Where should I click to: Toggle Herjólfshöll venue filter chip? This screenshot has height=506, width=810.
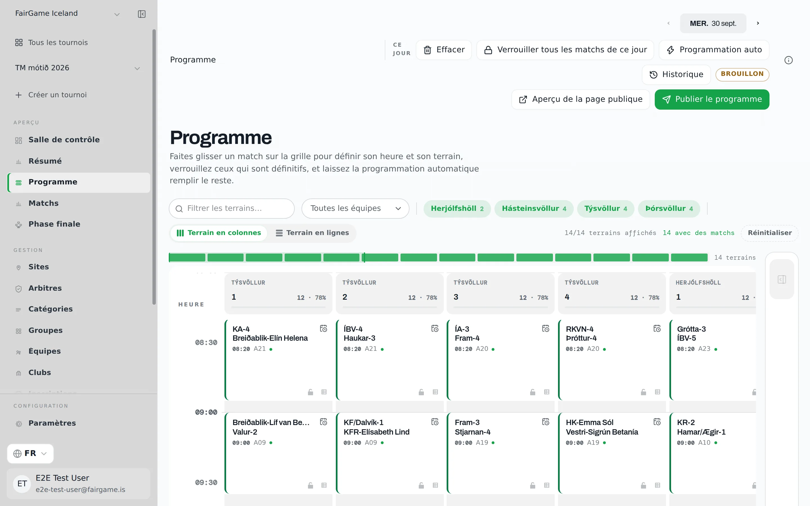point(457,209)
